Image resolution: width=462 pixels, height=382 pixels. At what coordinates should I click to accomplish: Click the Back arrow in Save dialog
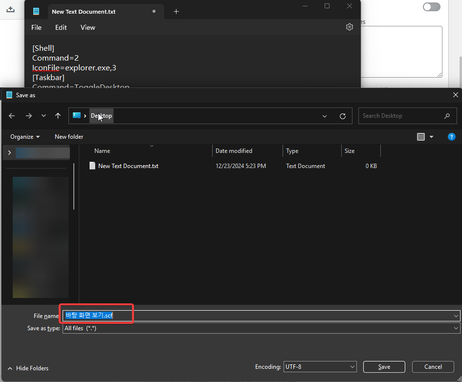pyautogui.click(x=12, y=116)
